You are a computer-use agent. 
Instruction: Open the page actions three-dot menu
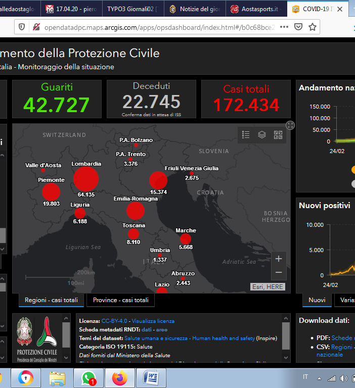point(284,27)
